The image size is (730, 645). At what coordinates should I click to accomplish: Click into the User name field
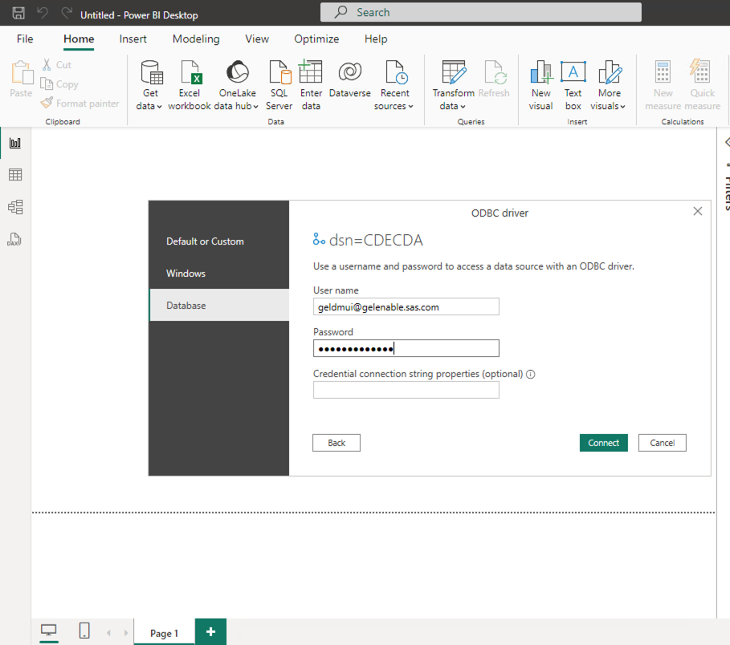pyautogui.click(x=406, y=306)
